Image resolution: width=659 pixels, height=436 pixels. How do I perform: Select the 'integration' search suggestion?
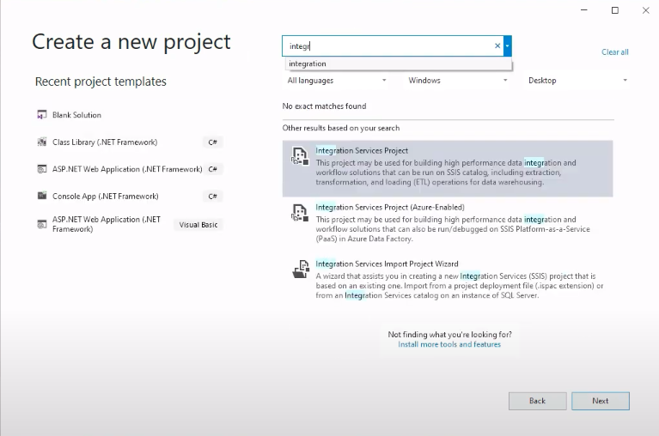coord(398,64)
